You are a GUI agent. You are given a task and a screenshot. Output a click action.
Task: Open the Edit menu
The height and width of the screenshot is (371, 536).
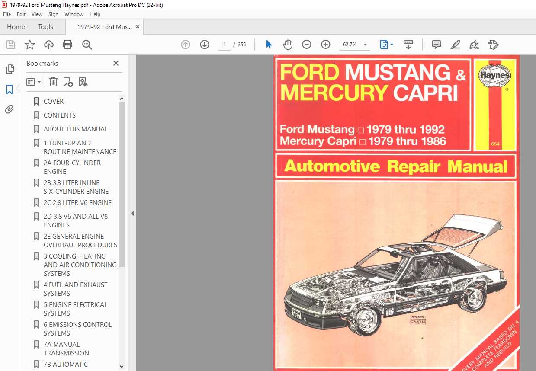21,14
